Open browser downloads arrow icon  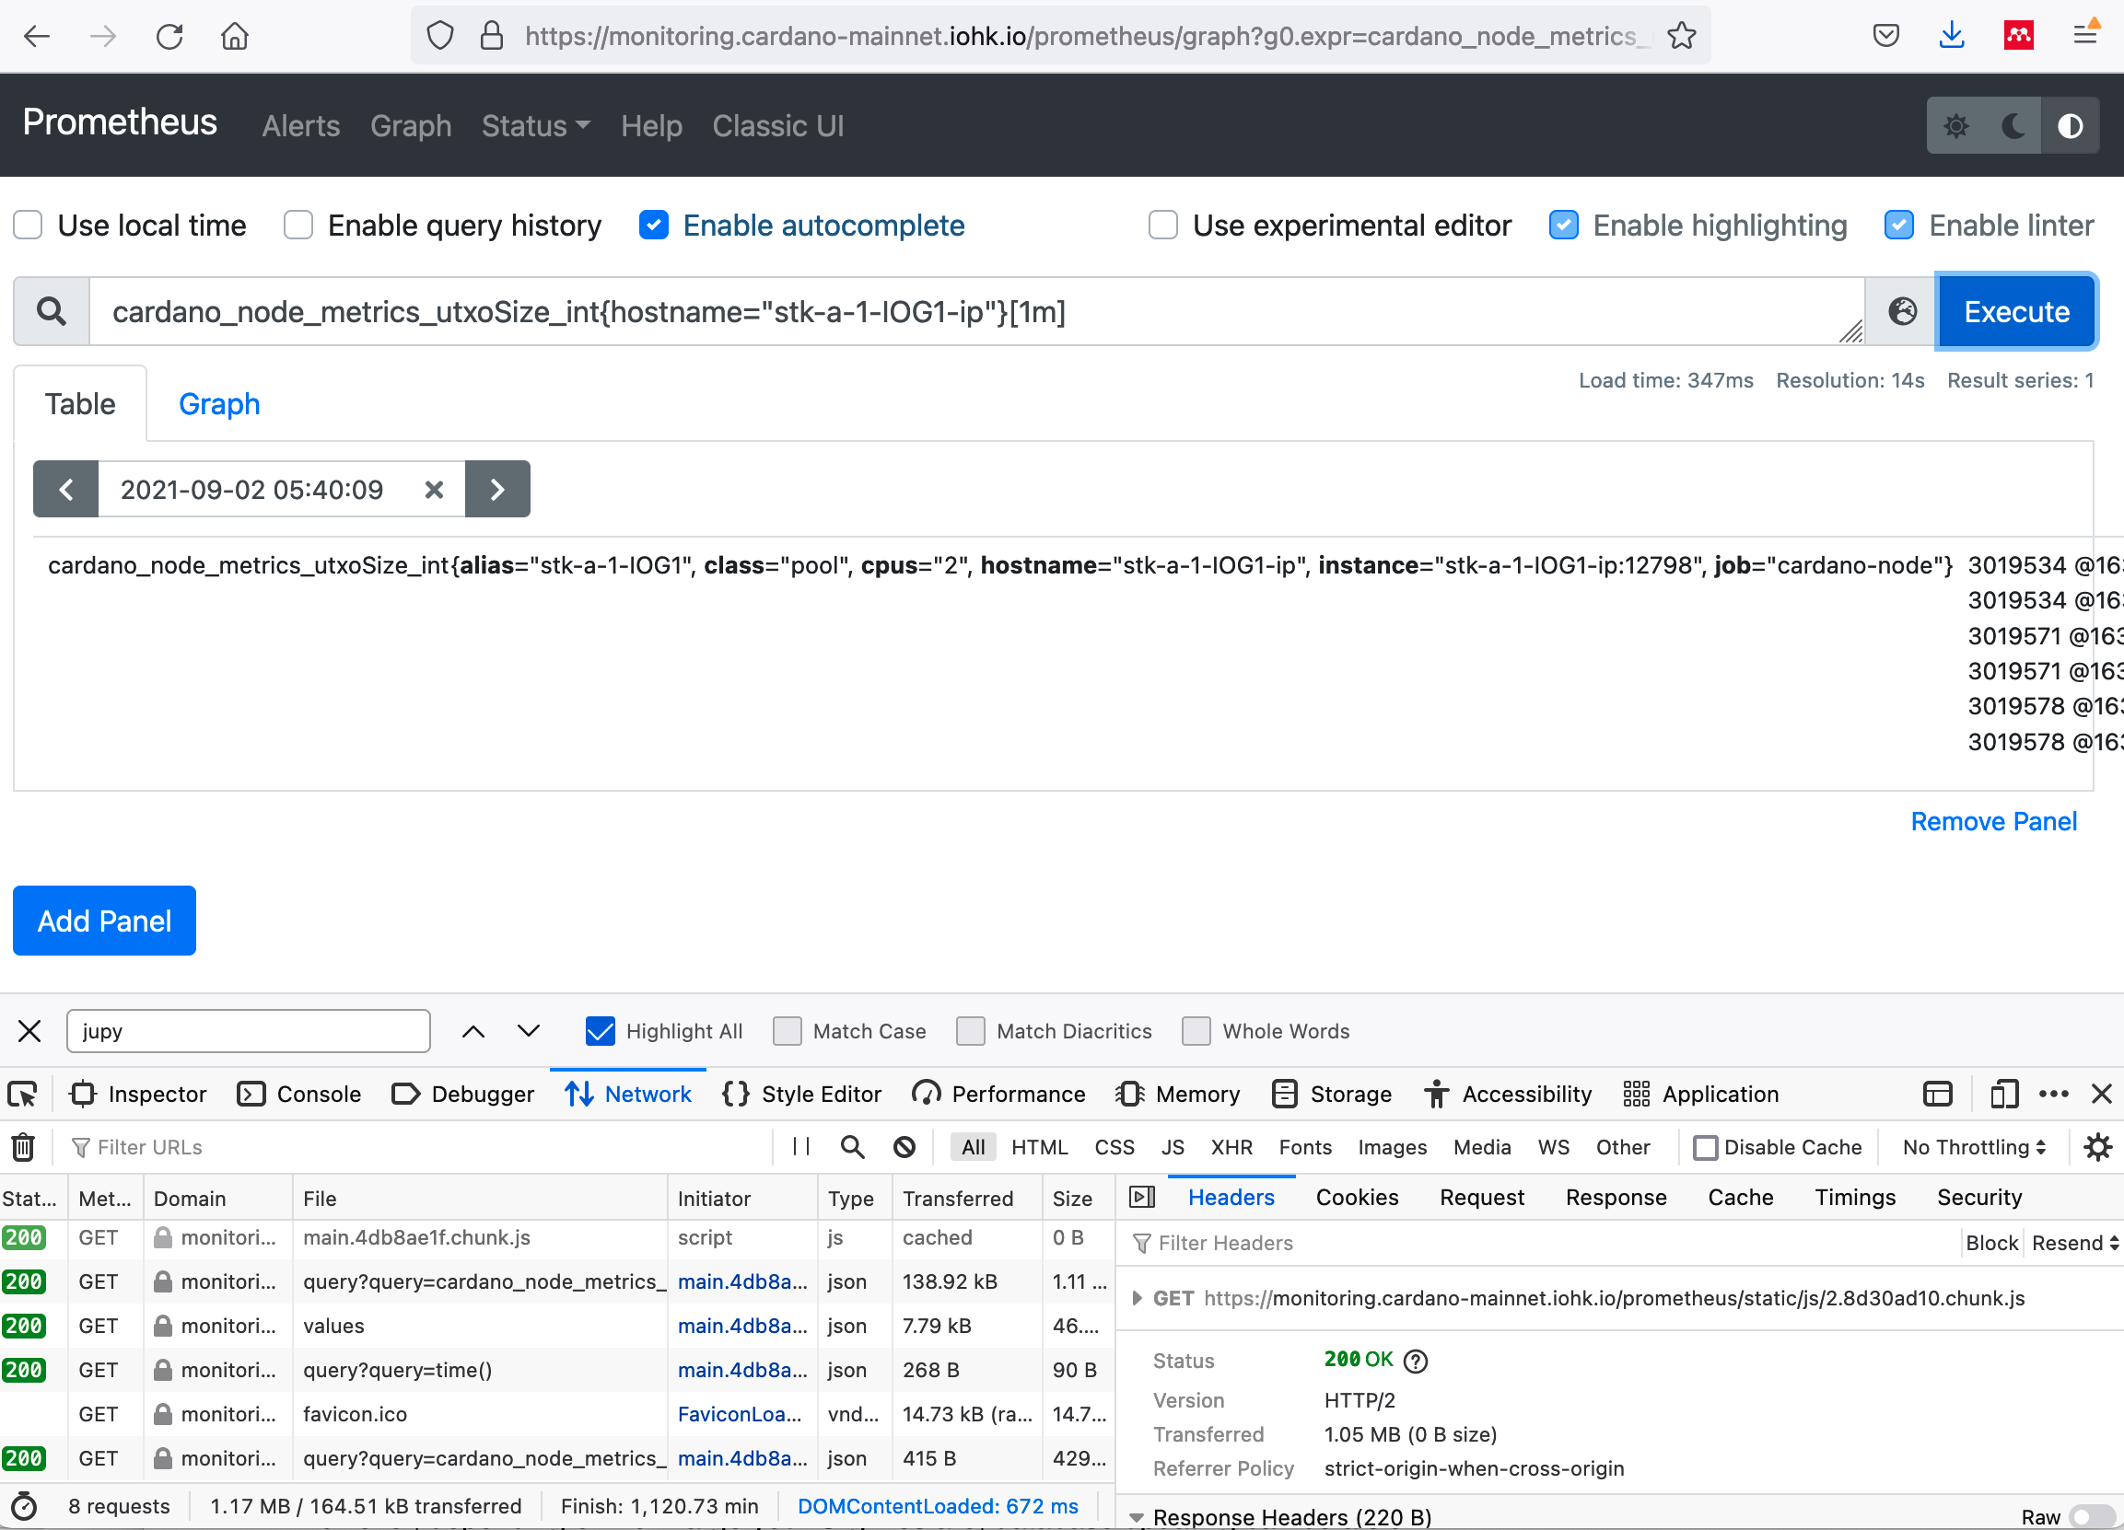click(x=1951, y=36)
